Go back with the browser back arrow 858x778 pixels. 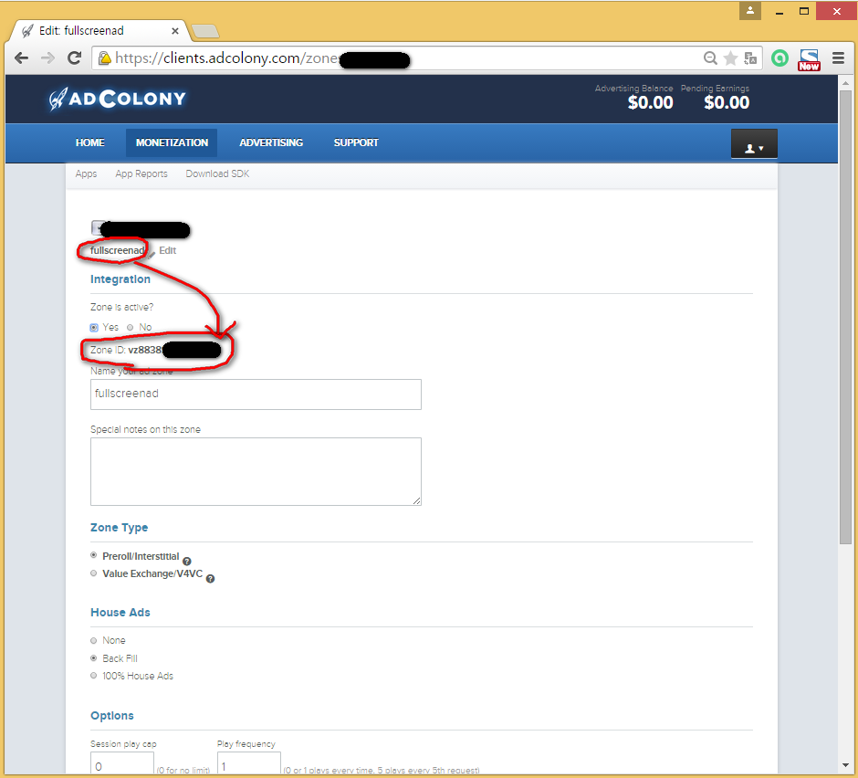pyautogui.click(x=21, y=58)
